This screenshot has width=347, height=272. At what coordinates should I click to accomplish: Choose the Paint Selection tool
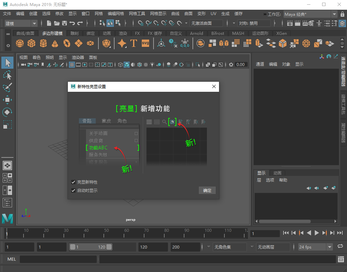click(7, 87)
